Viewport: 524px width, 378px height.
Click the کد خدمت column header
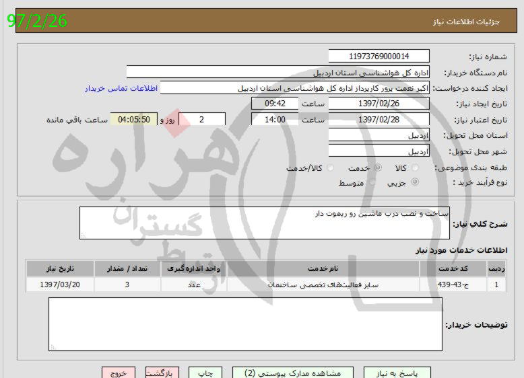point(453,268)
